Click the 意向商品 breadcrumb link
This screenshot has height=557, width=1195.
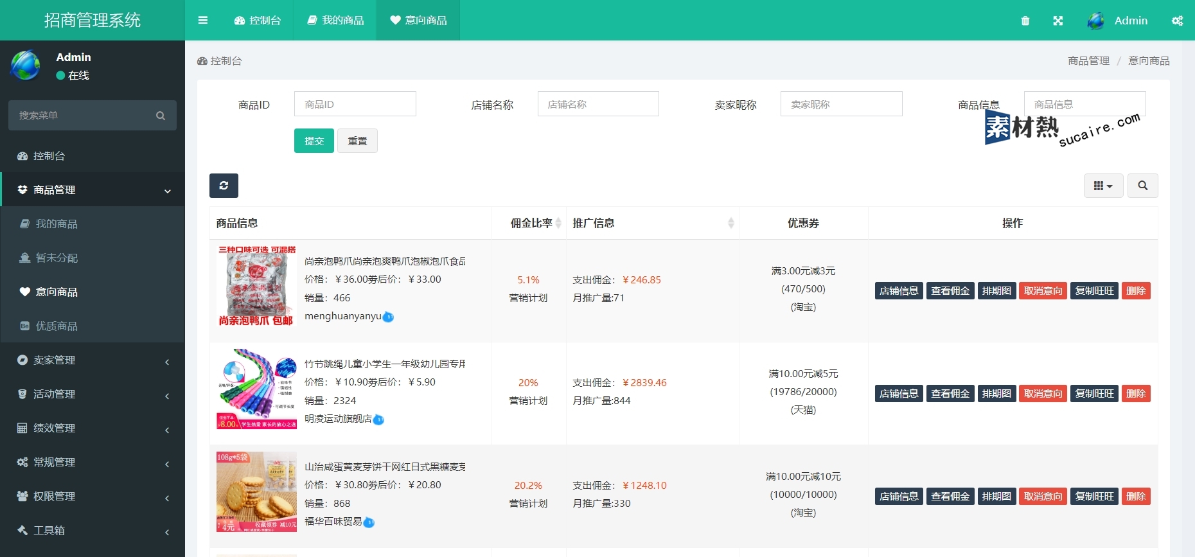point(1149,60)
